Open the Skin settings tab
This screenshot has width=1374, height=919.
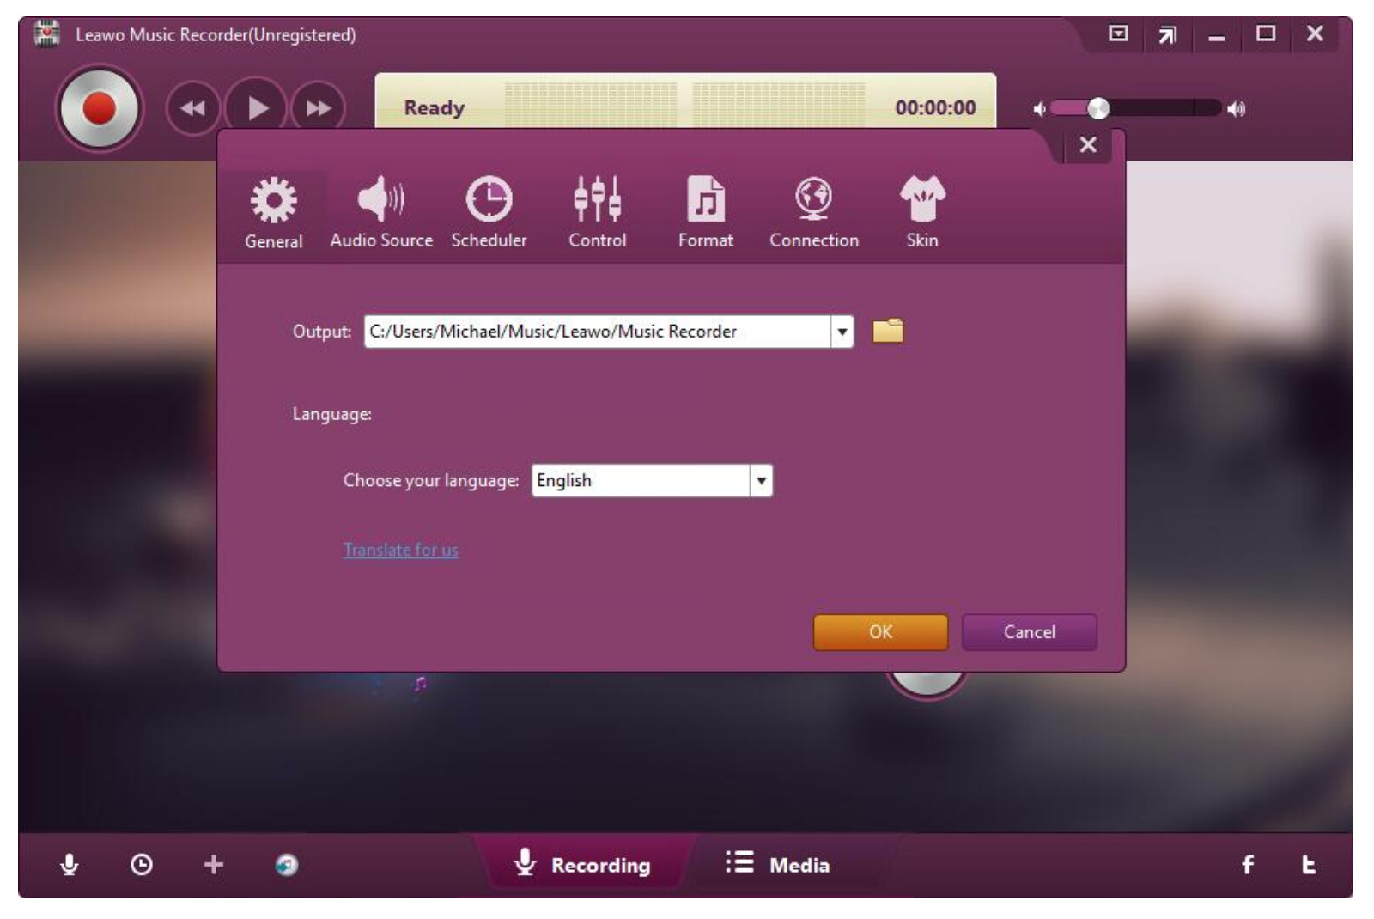922,213
